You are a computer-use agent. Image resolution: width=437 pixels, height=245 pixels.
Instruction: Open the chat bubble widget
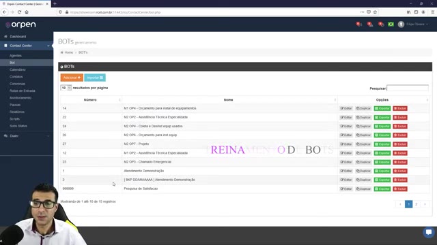(429, 232)
